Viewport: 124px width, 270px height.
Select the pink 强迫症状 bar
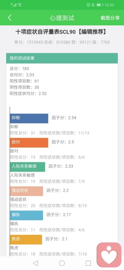coord(26,191)
